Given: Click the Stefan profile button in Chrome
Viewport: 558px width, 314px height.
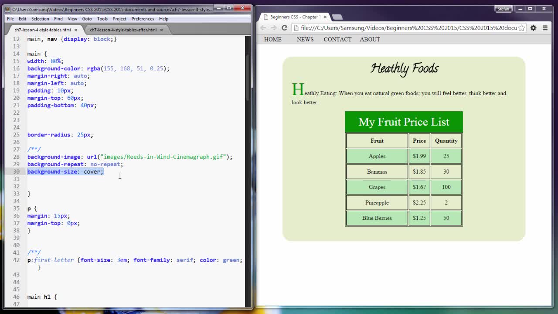Looking at the screenshot, I should (x=503, y=9).
